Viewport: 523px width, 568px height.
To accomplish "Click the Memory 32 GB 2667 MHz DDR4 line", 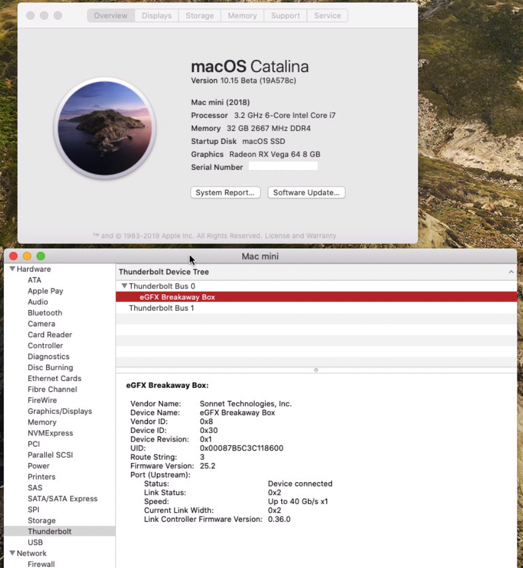I will click(x=251, y=128).
